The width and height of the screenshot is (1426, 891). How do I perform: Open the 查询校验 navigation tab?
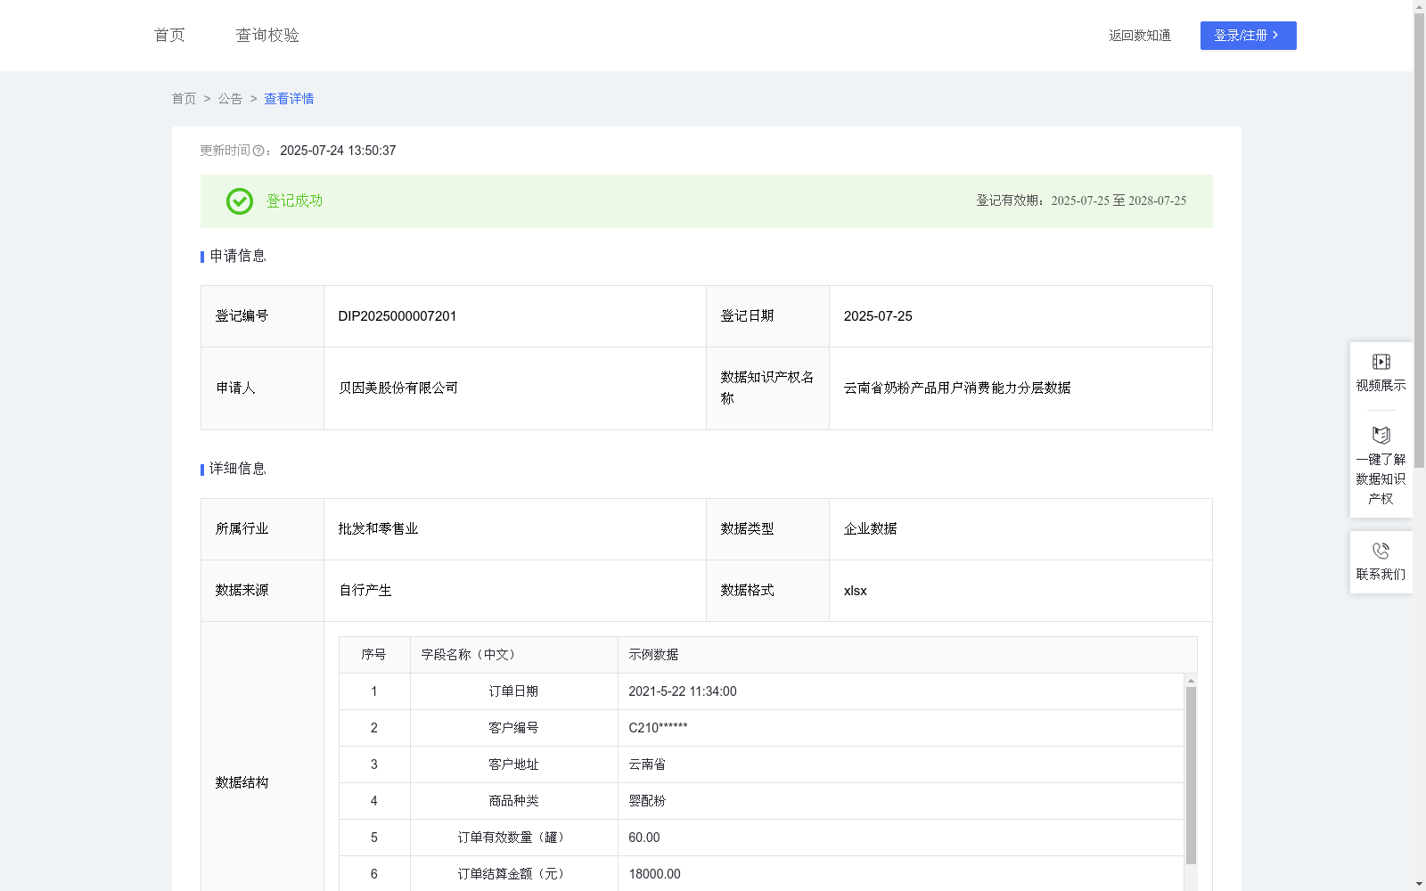[x=267, y=35]
